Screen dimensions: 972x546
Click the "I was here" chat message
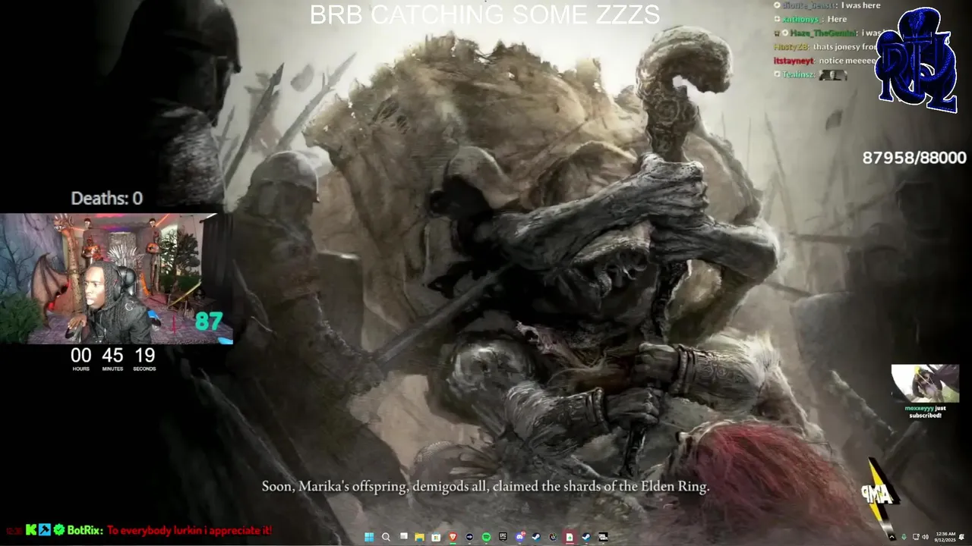(861, 5)
